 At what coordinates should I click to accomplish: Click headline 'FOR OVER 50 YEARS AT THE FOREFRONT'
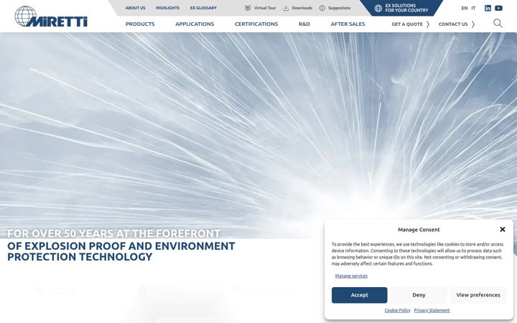tap(113, 233)
